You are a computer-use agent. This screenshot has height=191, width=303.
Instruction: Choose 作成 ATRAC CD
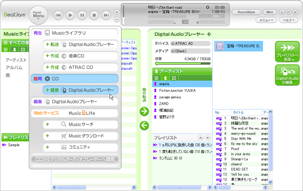click(x=80, y=67)
